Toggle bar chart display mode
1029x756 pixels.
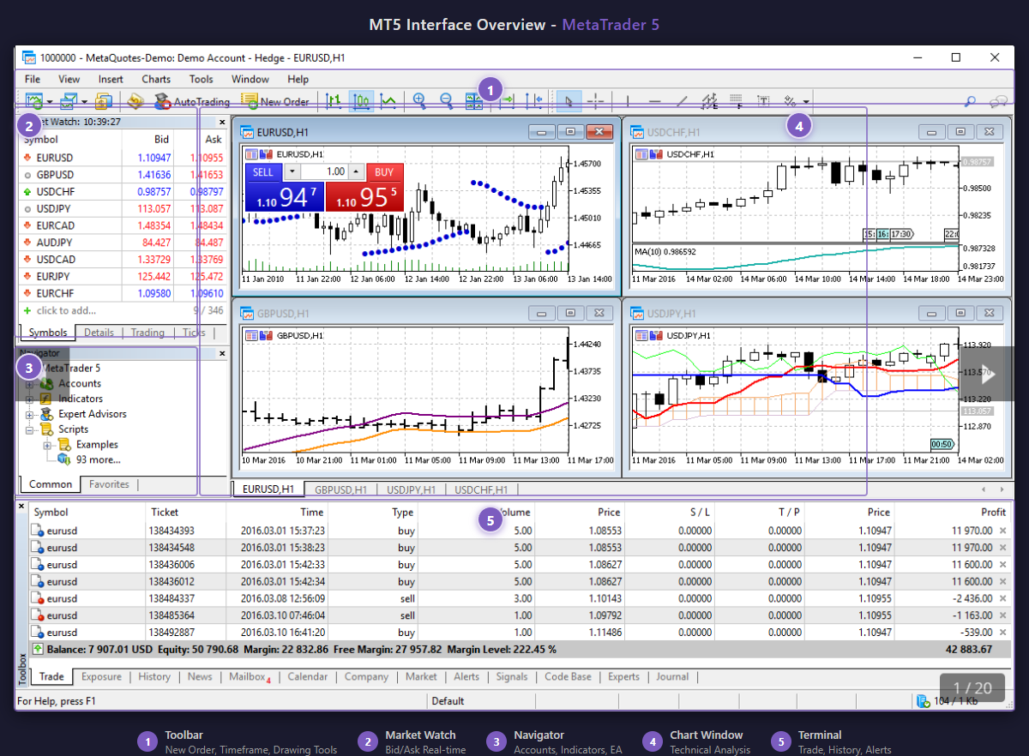(x=334, y=100)
